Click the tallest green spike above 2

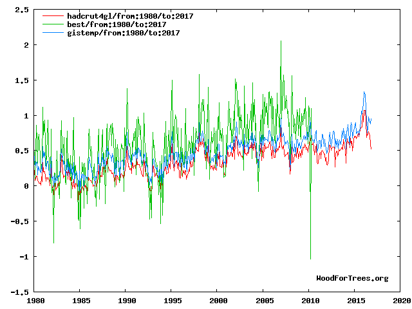pos(281,42)
